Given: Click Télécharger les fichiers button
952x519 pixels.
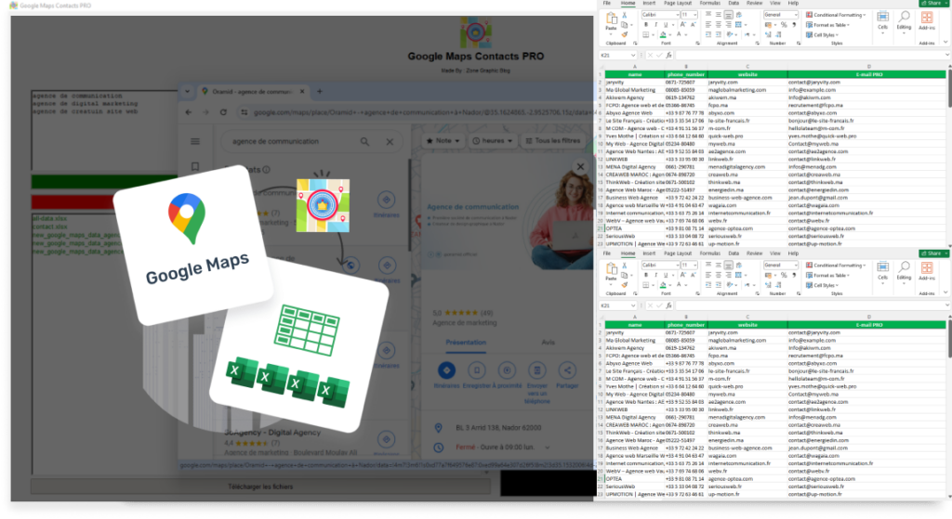Looking at the screenshot, I should pyautogui.click(x=260, y=487).
